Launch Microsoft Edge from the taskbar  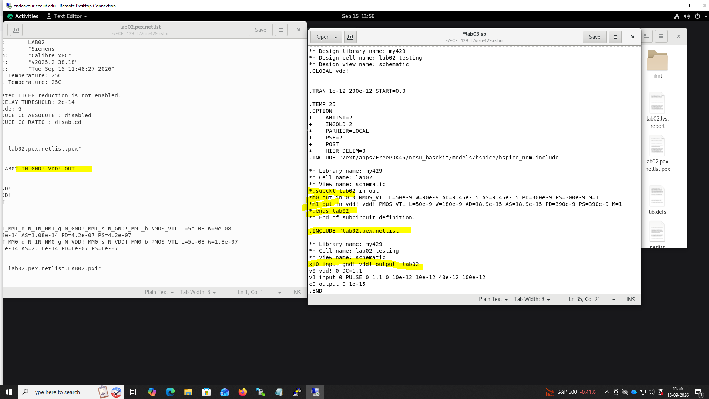170,392
